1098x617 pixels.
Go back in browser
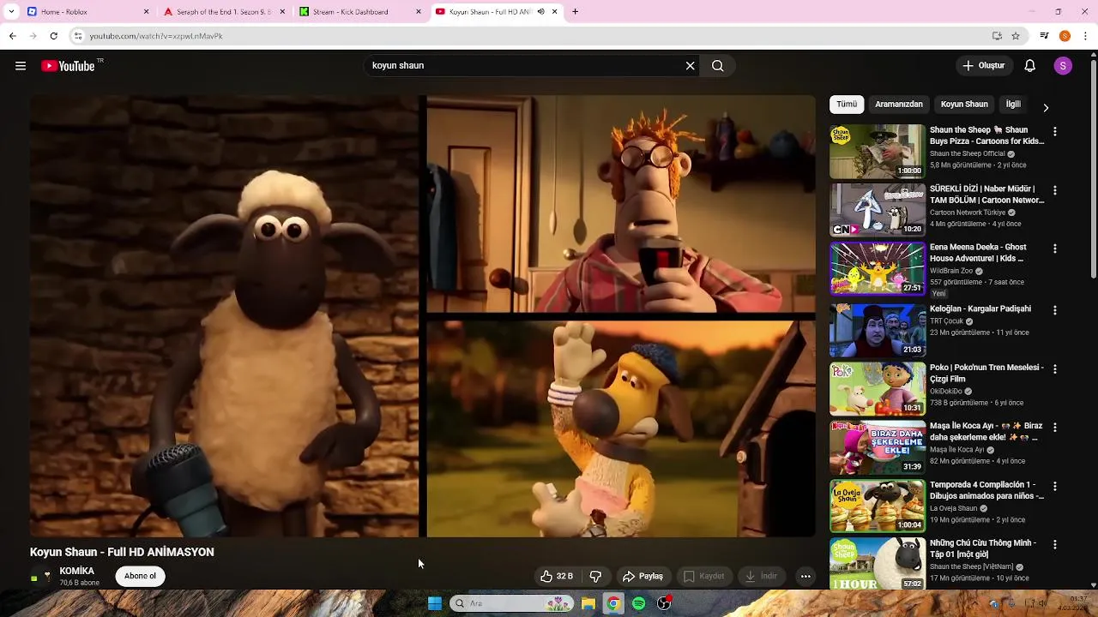(x=13, y=36)
